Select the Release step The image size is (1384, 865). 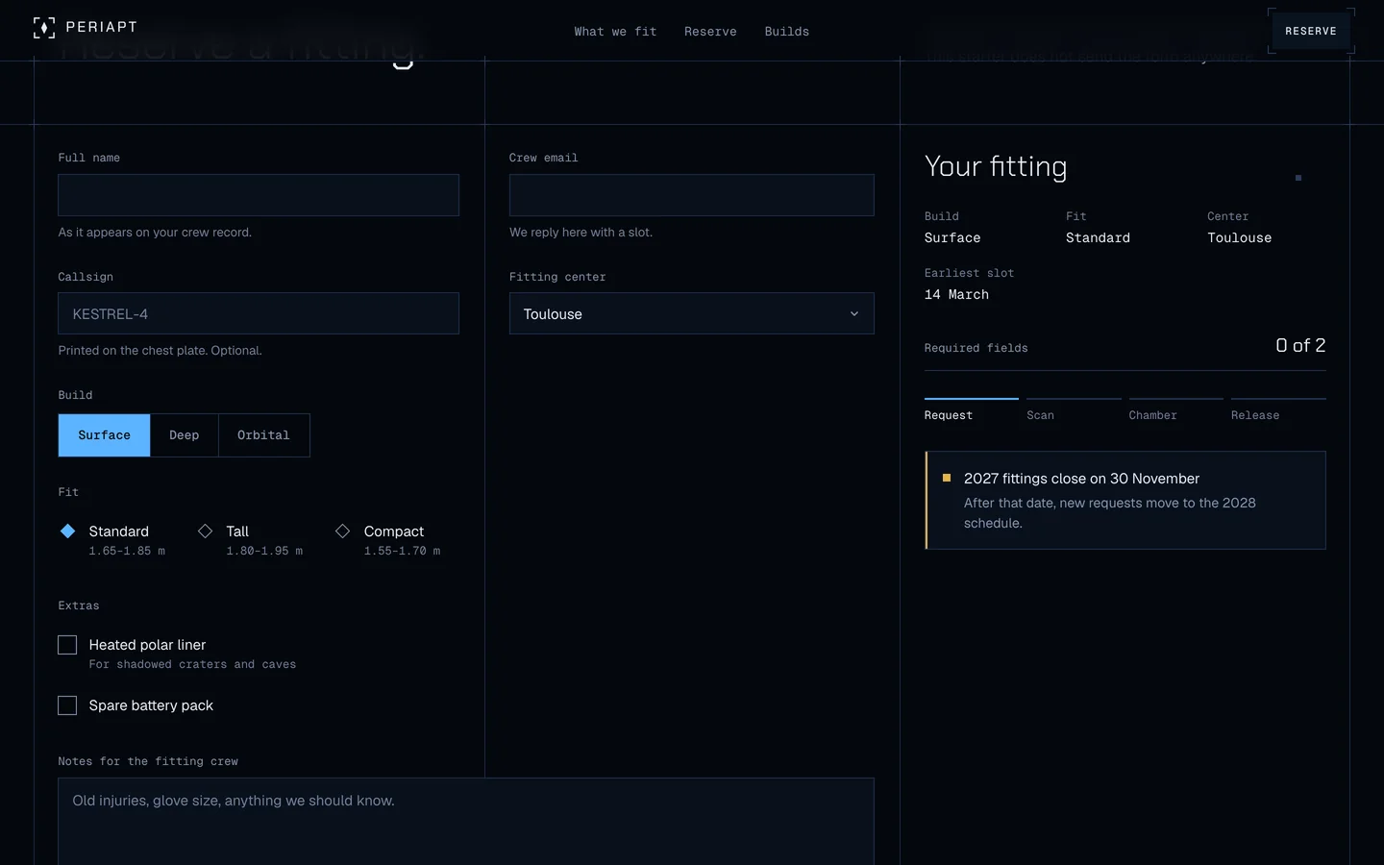pos(1278,410)
